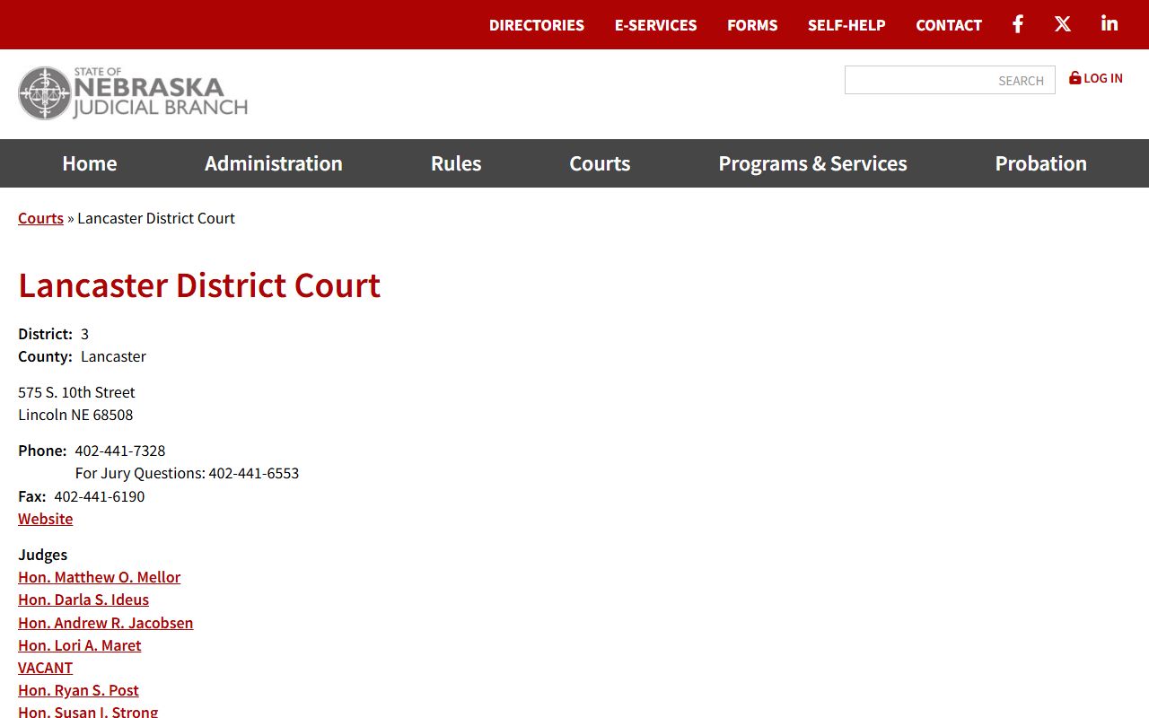Click the Lancaster District Court heading

(x=199, y=285)
